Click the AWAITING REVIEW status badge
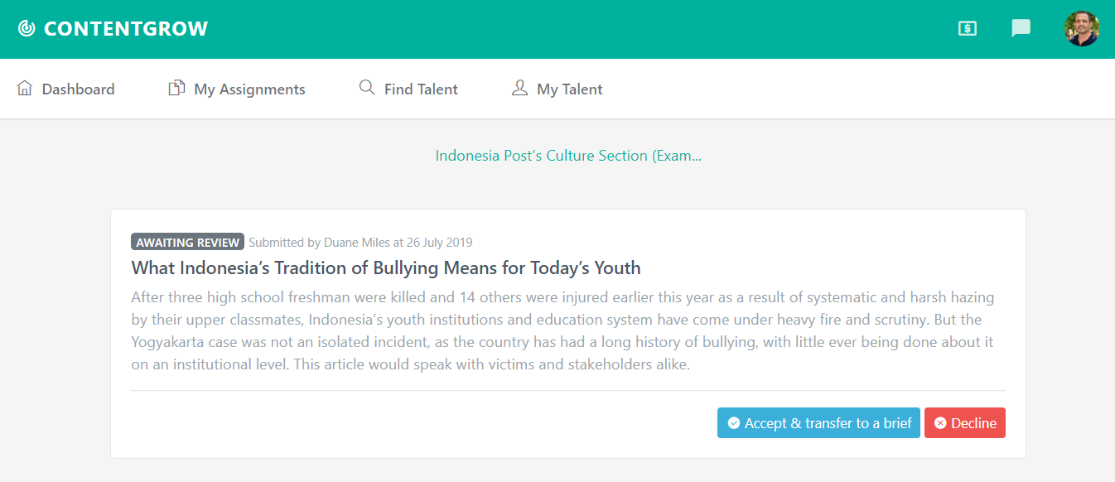 click(x=187, y=242)
